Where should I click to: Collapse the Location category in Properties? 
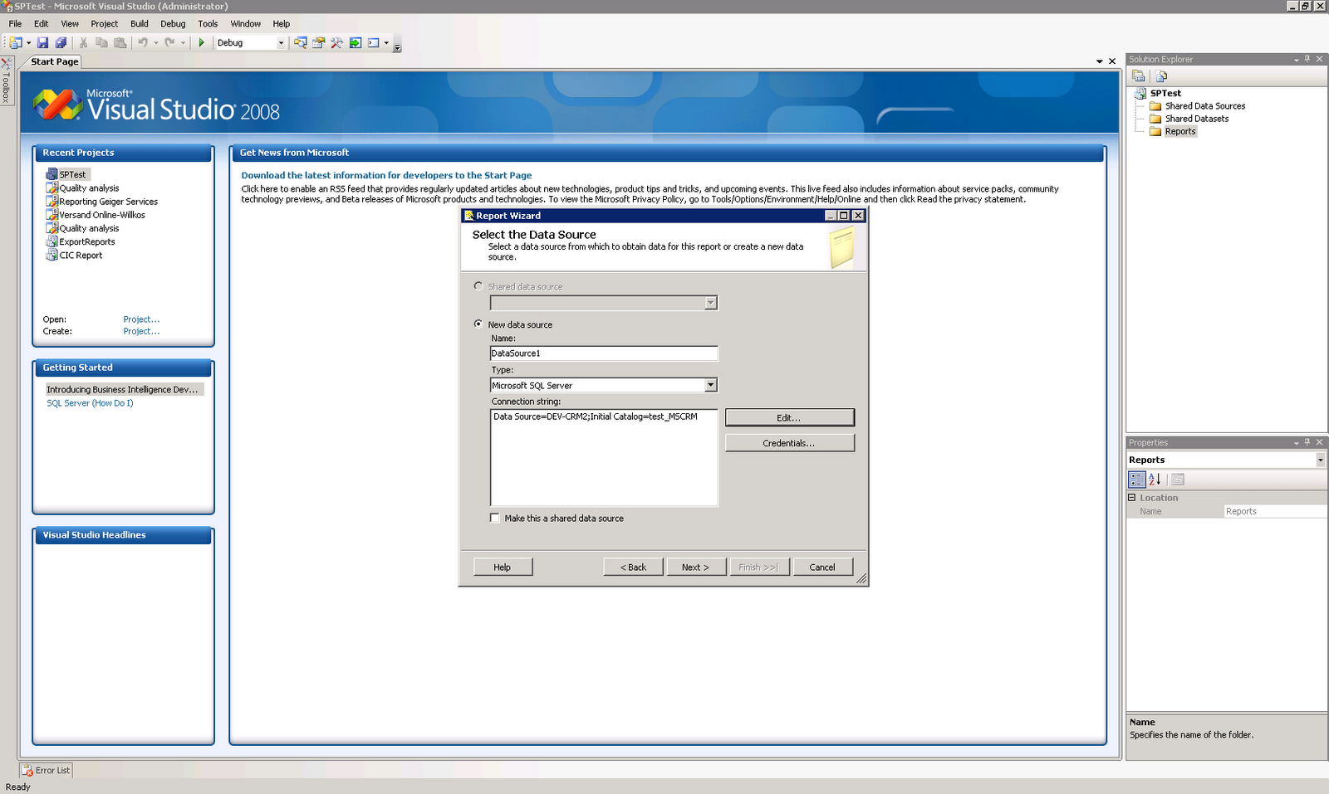click(1131, 498)
